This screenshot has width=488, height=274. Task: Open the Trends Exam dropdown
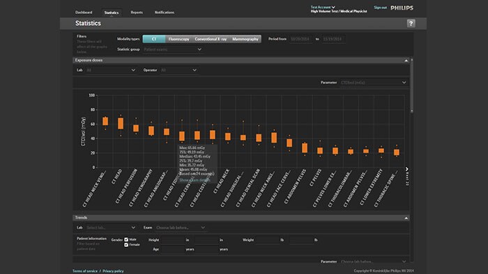pyautogui.click(x=181, y=228)
